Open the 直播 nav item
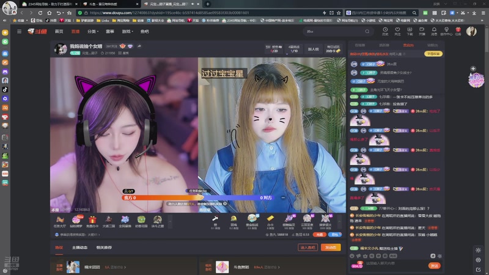 [x=75, y=32]
